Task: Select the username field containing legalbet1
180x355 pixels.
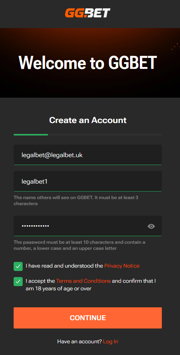Action: (x=88, y=181)
